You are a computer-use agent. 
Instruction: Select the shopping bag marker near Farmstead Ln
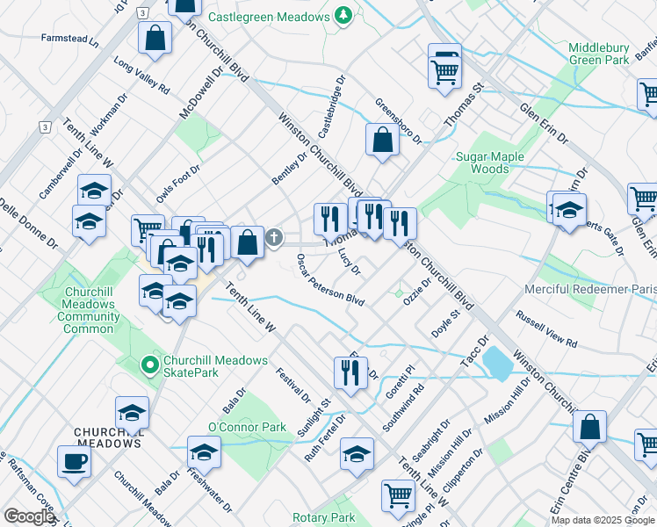pos(155,40)
